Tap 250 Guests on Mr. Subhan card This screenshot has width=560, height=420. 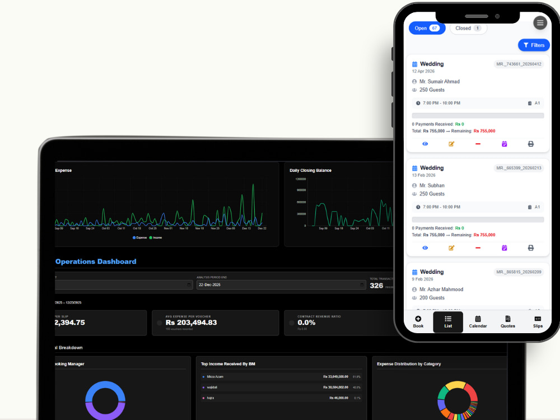pos(432,194)
